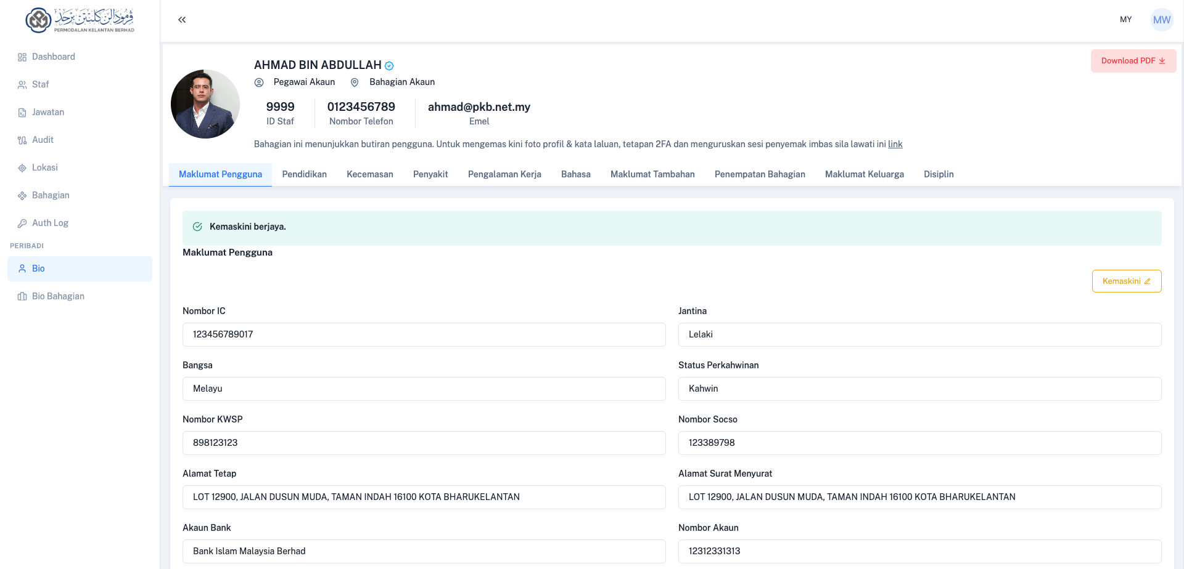Collapse the sidebar with the double chevron
Viewport: 1184px width, 569px height.
181,19
